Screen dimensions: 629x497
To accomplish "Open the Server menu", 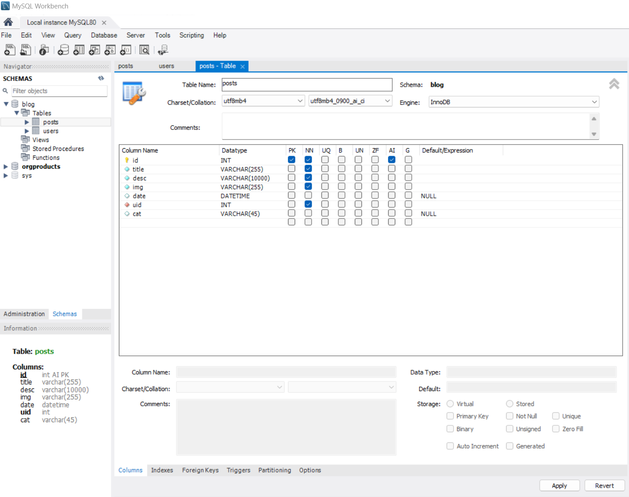I will [x=136, y=35].
